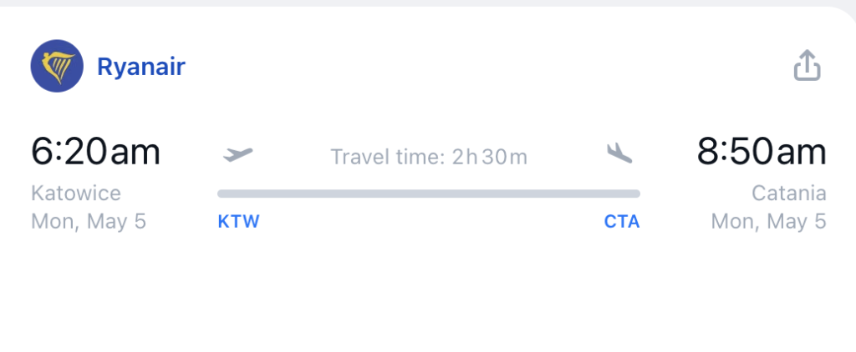Screen dimensions: 856x352
Task: Click the 'am' suffix of departure time
Action: tap(135, 153)
